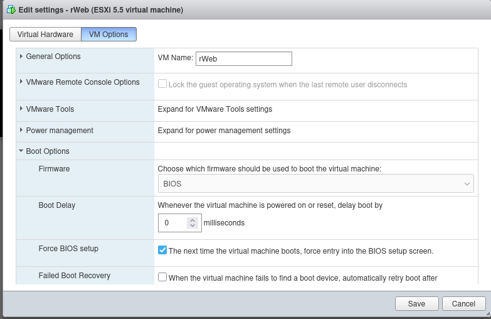Image resolution: width=491 pixels, height=319 pixels.
Task: Collapse the Boot Options section
Action: click(21, 151)
